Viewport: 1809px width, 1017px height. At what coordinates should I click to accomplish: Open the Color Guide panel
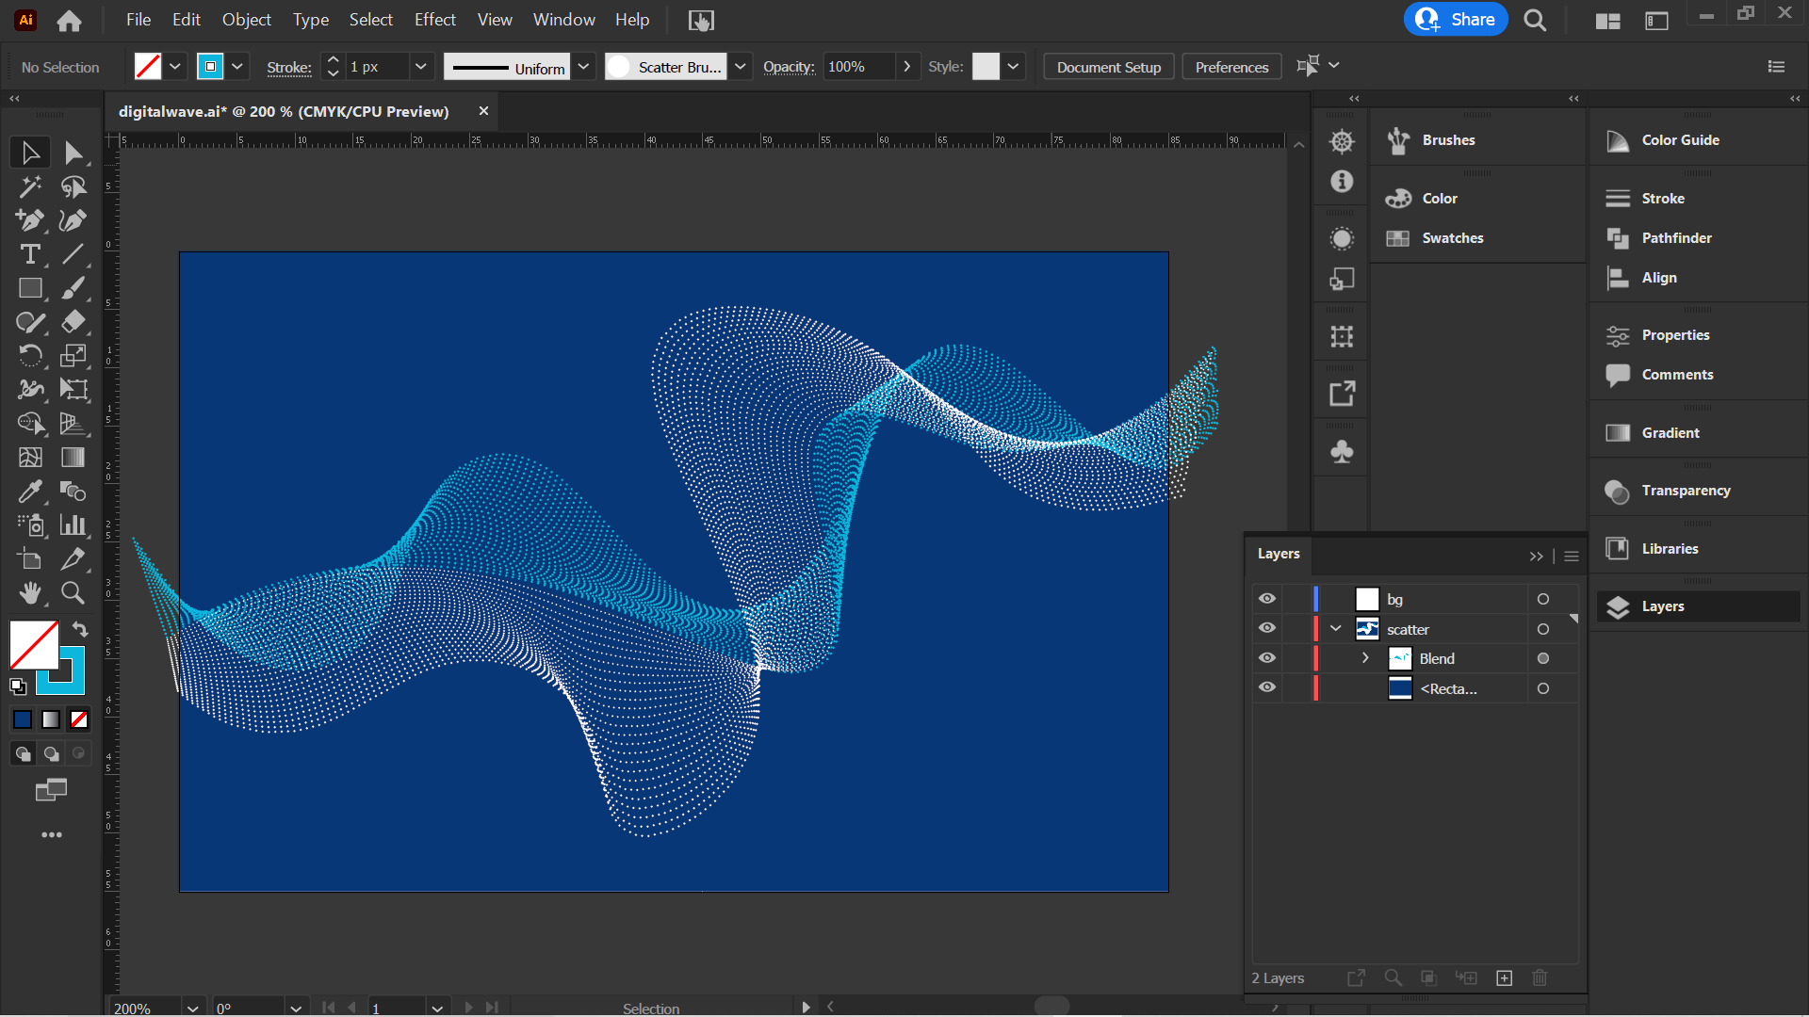click(x=1680, y=139)
